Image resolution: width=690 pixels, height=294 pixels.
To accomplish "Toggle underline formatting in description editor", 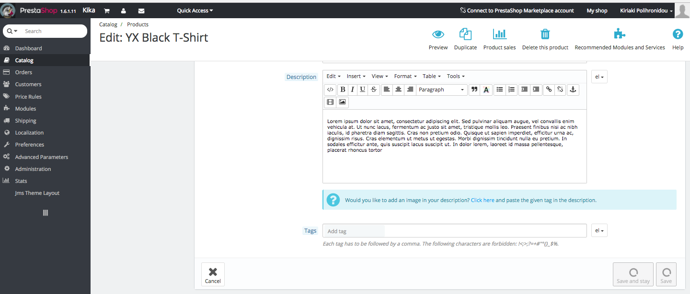I will point(363,90).
